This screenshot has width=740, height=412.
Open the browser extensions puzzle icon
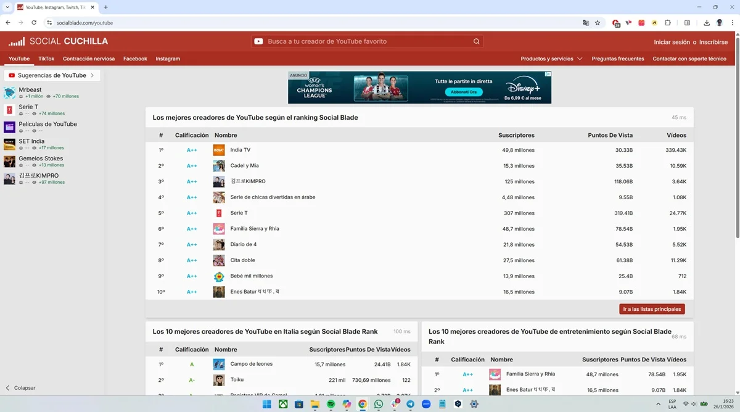point(668,22)
